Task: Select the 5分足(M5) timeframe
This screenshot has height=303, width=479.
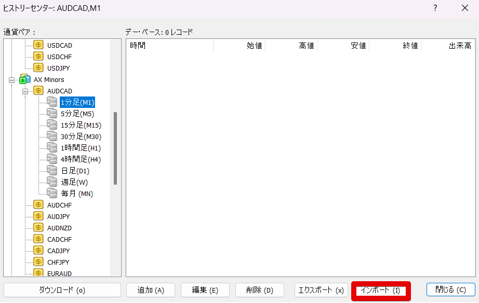Action: tap(77, 114)
